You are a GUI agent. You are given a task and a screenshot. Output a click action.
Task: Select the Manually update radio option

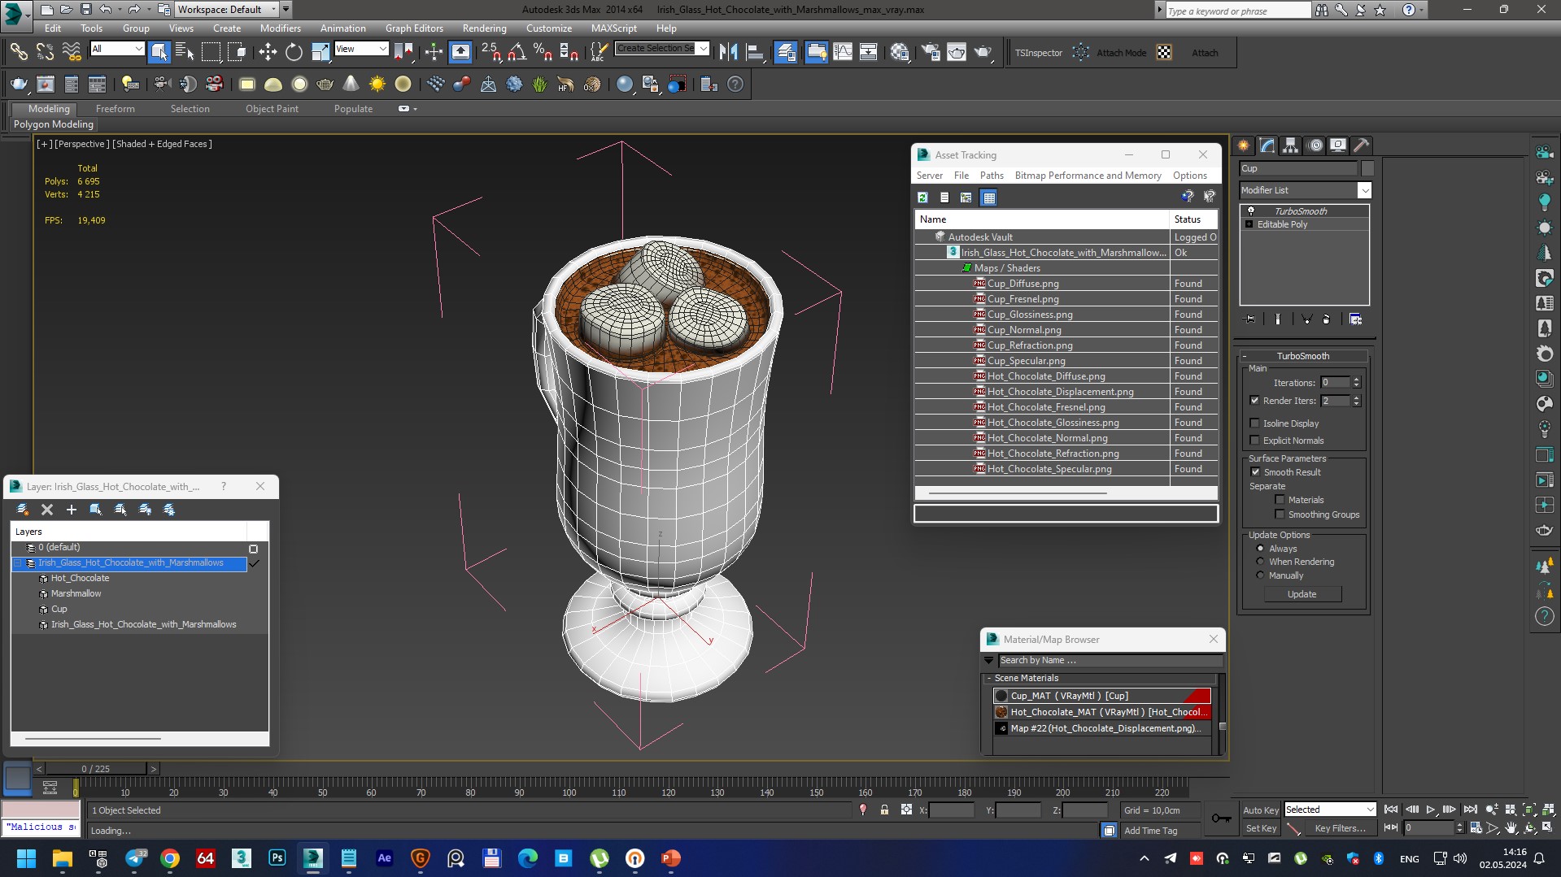1260,575
